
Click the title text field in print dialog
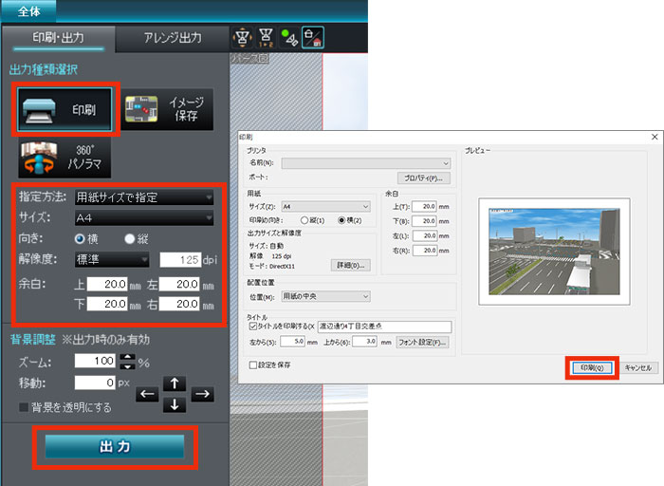[383, 327]
